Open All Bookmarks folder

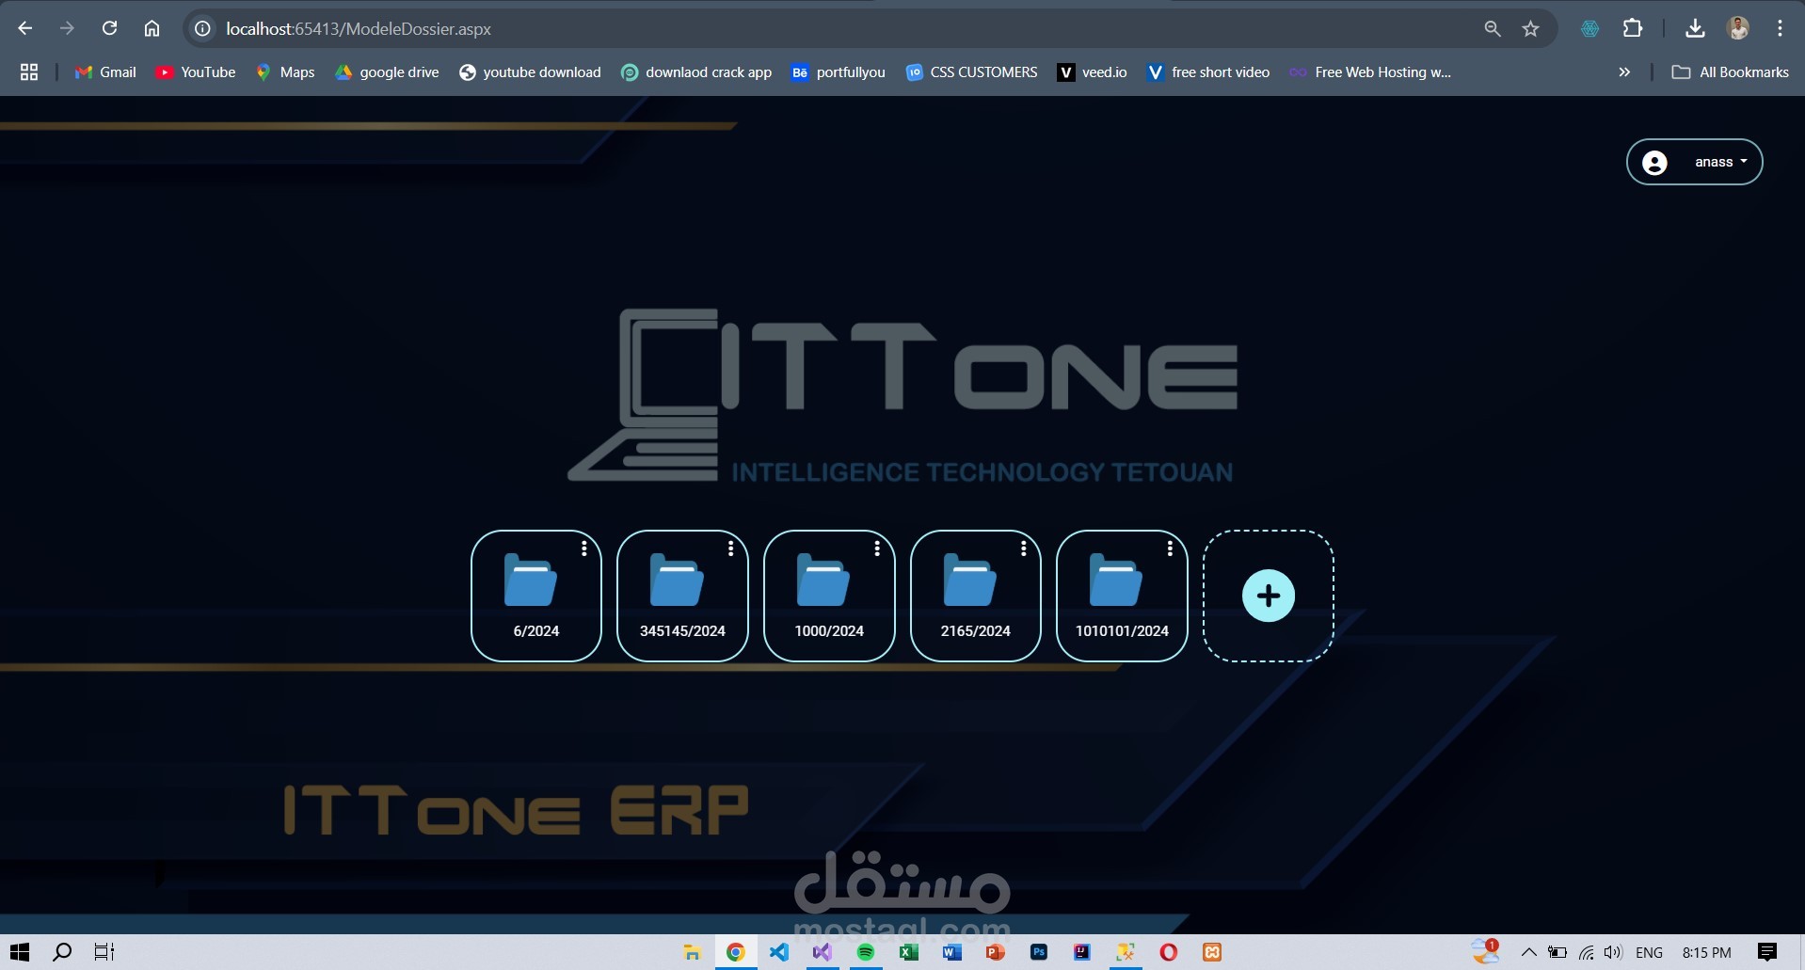pyautogui.click(x=1730, y=72)
